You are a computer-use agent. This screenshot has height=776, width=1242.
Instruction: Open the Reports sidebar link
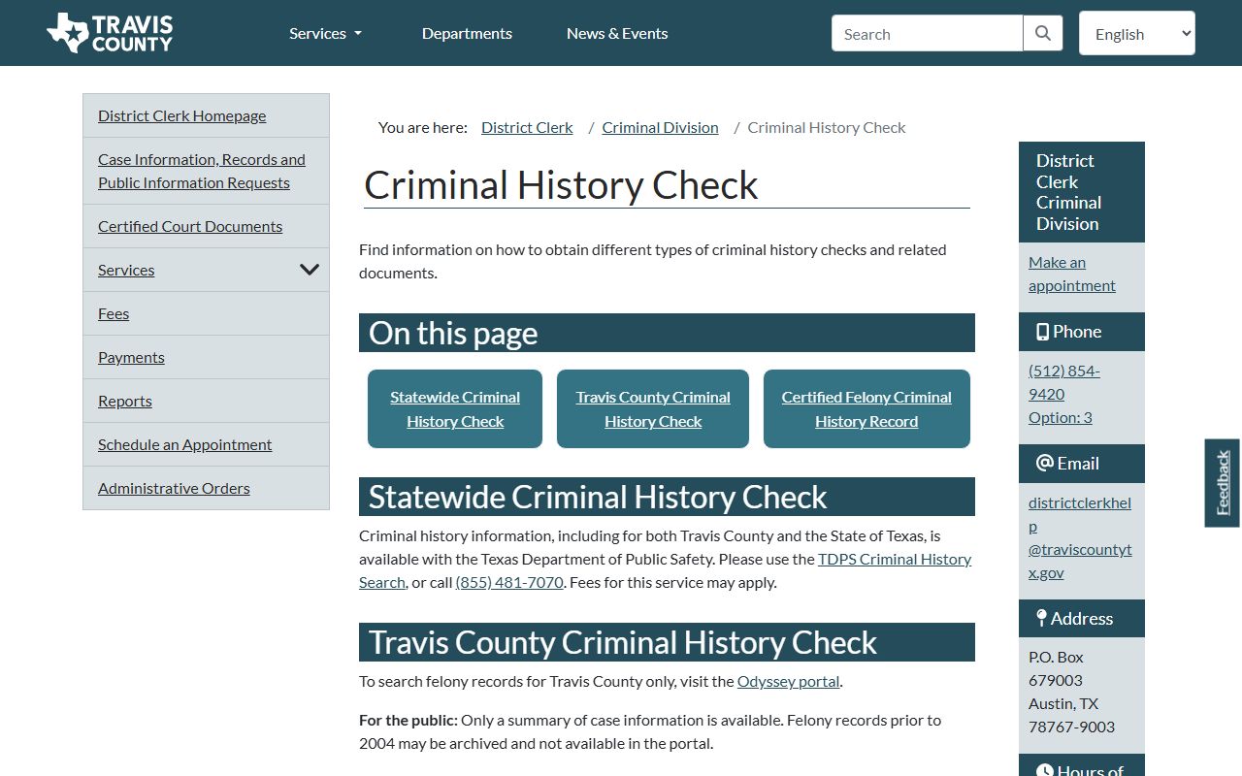coord(125,401)
